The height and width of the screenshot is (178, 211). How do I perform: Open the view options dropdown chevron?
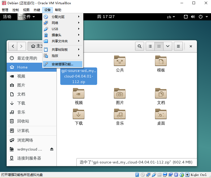(x=168, y=46)
